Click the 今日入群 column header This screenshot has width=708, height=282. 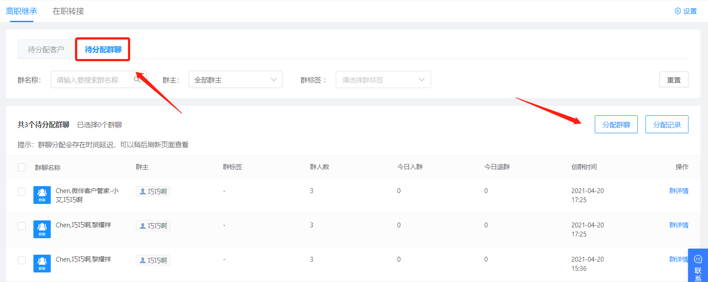point(410,167)
